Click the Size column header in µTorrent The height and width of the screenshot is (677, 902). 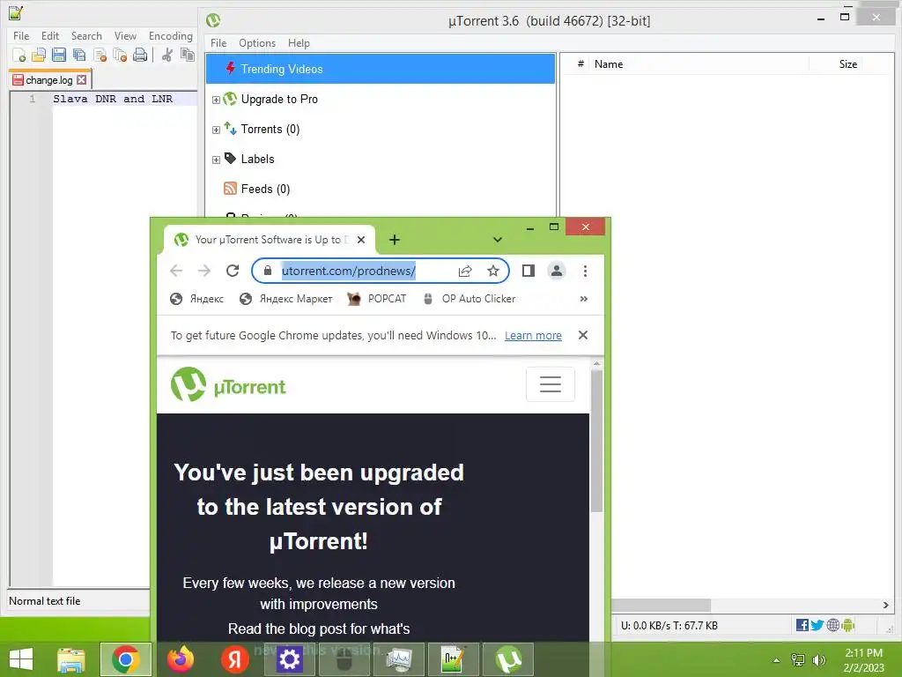point(848,63)
